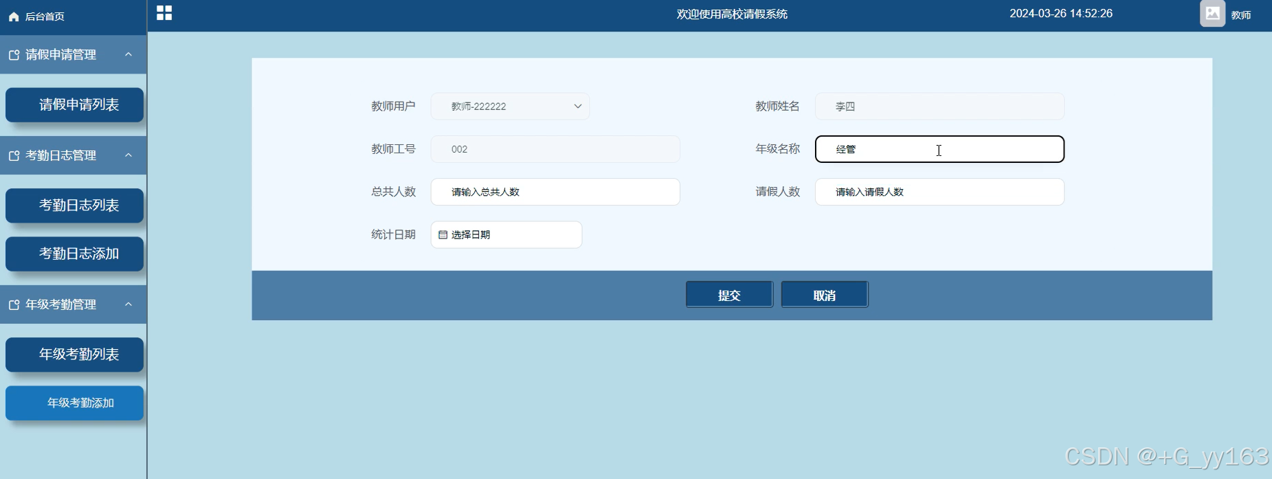
Task: Click the icon before 考勤日志管理
Action: 14,156
